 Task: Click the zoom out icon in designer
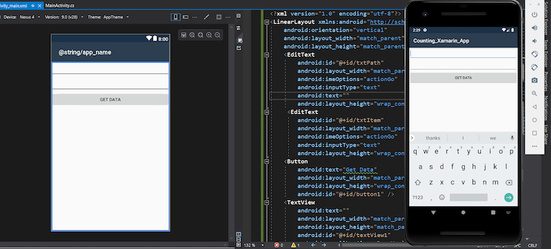point(218,34)
